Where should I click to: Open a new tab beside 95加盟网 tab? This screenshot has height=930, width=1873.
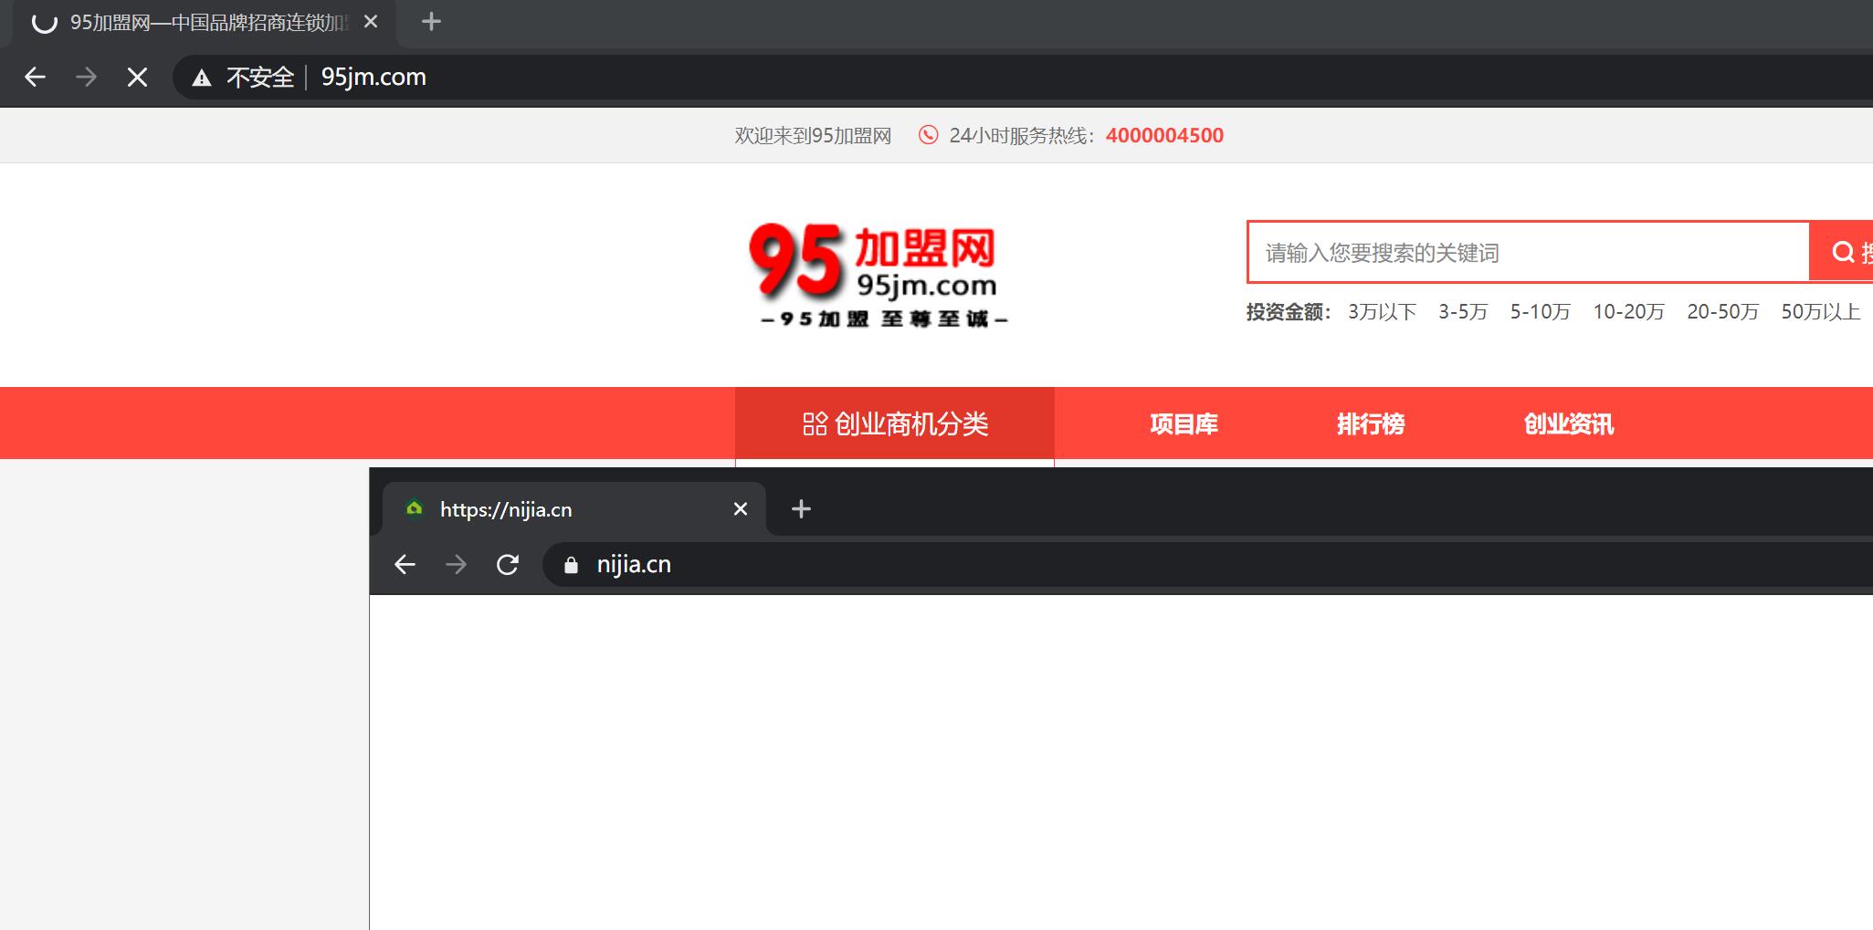tap(432, 21)
